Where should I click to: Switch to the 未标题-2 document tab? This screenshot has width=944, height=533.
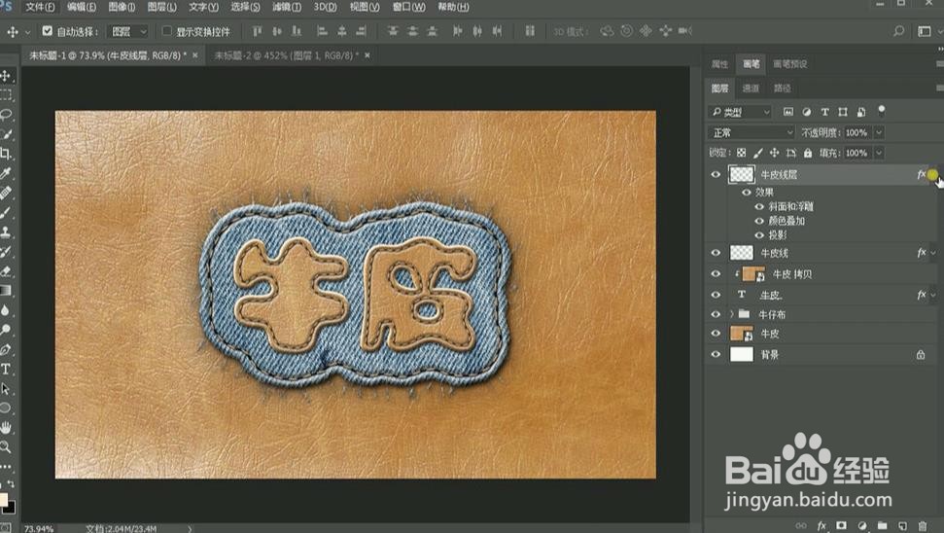(x=286, y=55)
